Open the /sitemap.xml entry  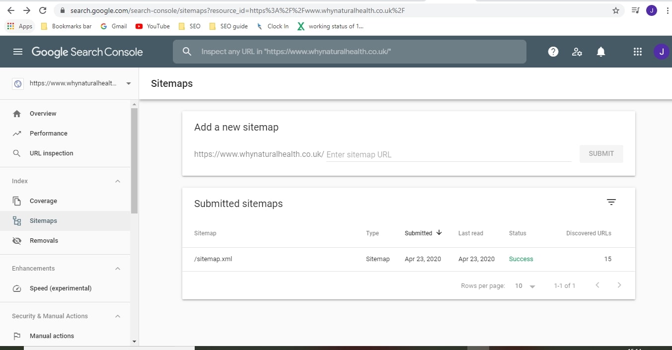213,259
